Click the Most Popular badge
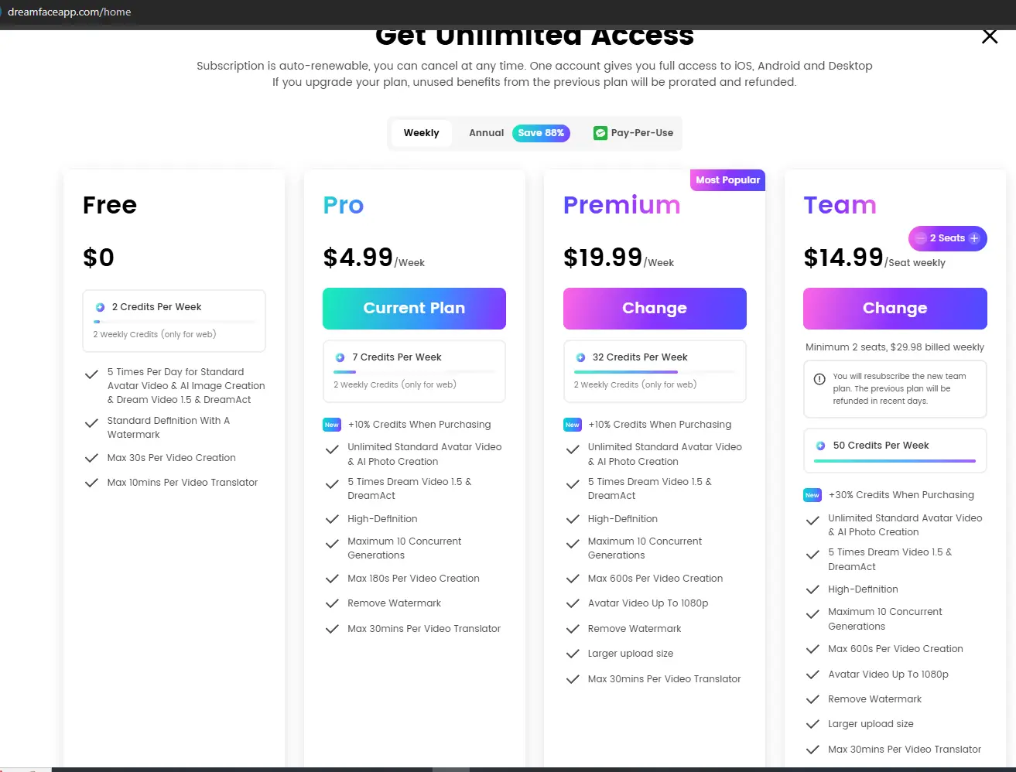Viewport: 1016px width, 772px height. (727, 179)
